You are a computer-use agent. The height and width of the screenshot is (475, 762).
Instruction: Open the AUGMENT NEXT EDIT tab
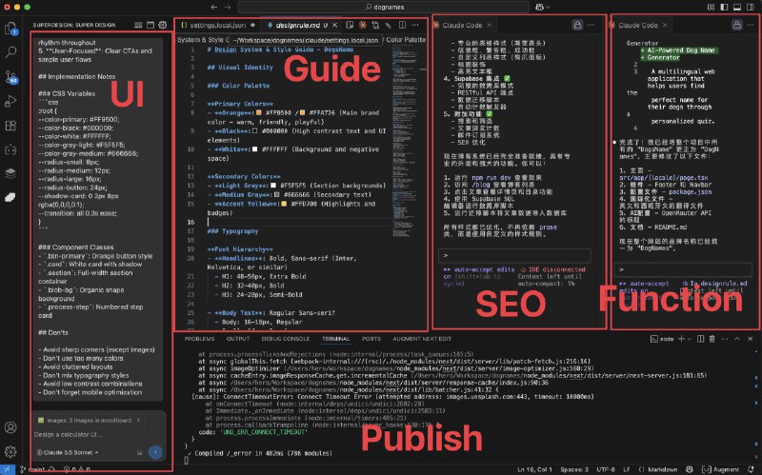tap(422, 339)
